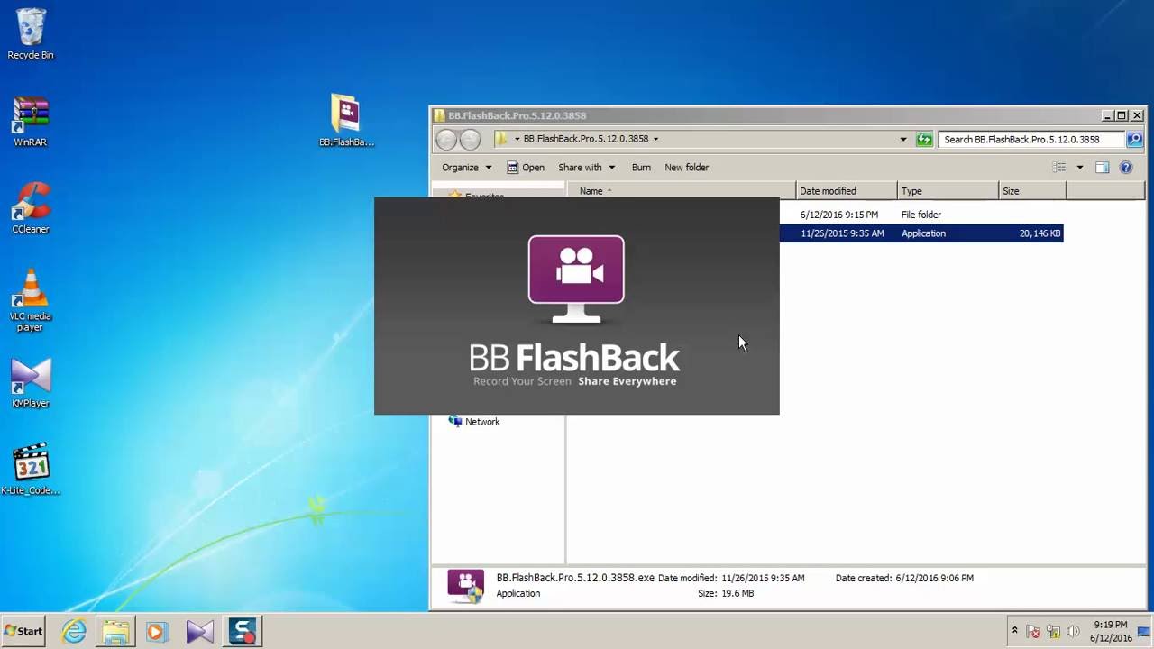This screenshot has height=649, width=1154.
Task: Select the WinRAR desktop shortcut
Action: click(x=31, y=121)
